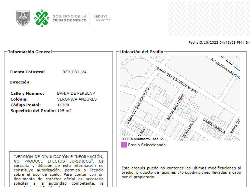Screen dimensions: 250x187
Task: Click the highlighted purple parcel on the map
Action: click(180, 98)
